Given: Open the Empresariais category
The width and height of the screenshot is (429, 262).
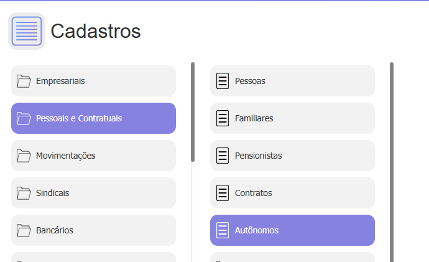Looking at the screenshot, I should pyautogui.click(x=93, y=81).
